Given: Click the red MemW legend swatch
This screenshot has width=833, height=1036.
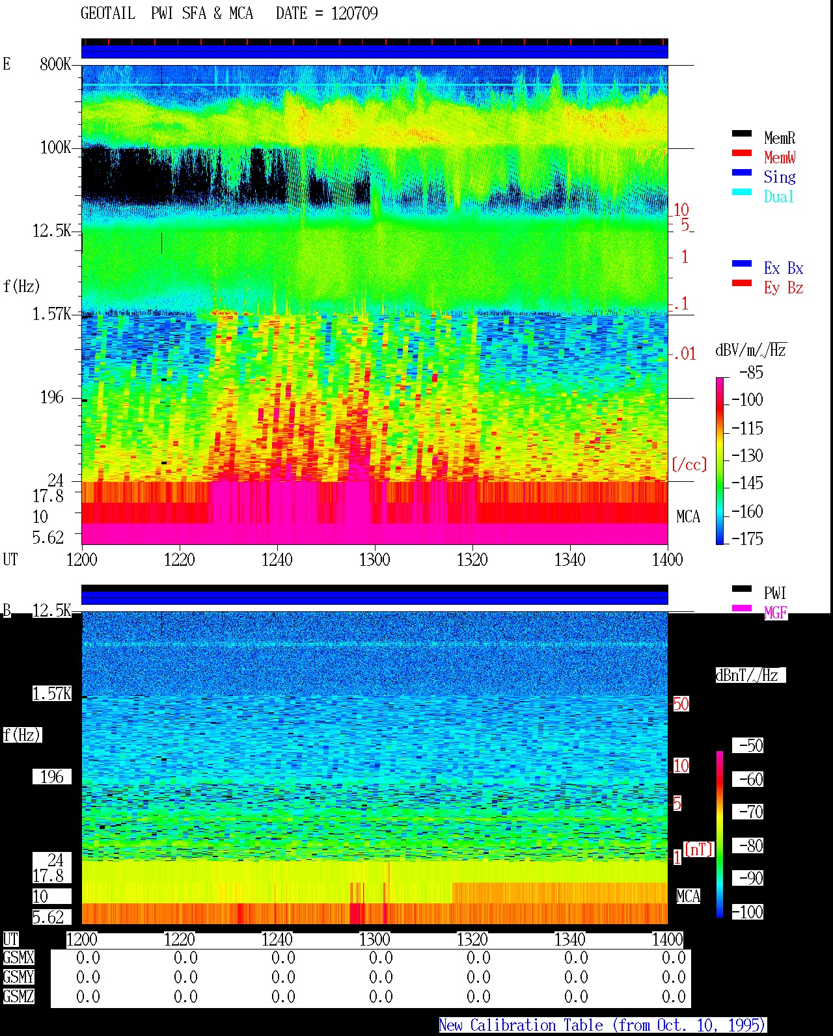Looking at the screenshot, I should click(742, 153).
